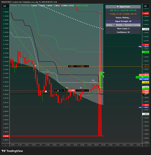The width and height of the screenshot is (151, 155).
Task: Click the A auto-scale button bottom right
Action: 146,145
